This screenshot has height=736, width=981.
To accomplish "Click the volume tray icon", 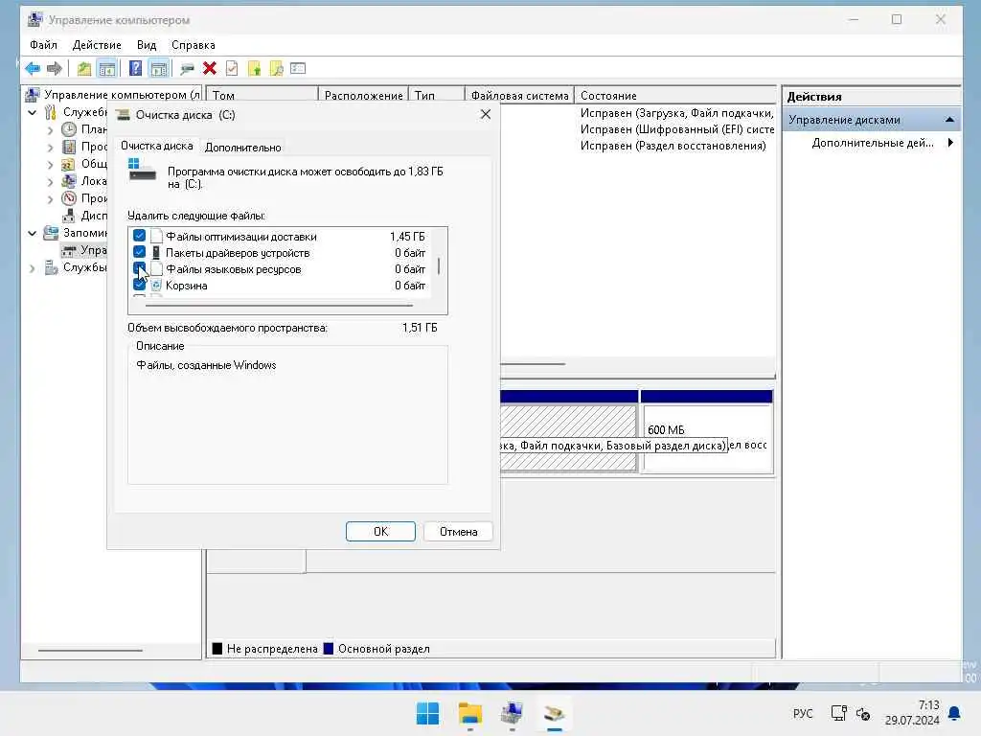I will 863,714.
